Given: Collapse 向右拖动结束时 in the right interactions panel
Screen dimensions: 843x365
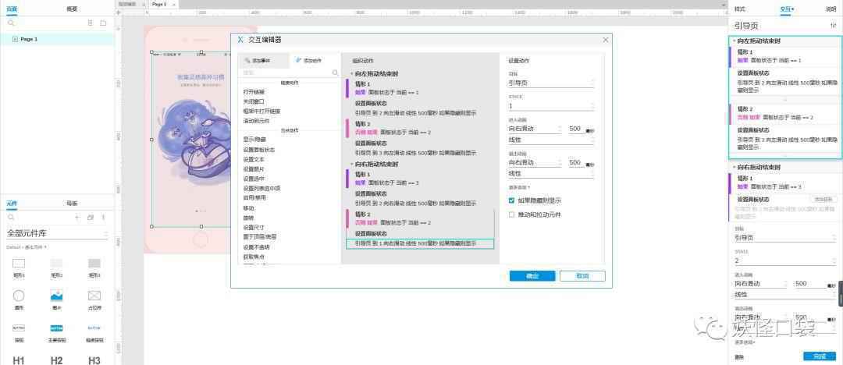Looking at the screenshot, I should pyautogui.click(x=735, y=167).
